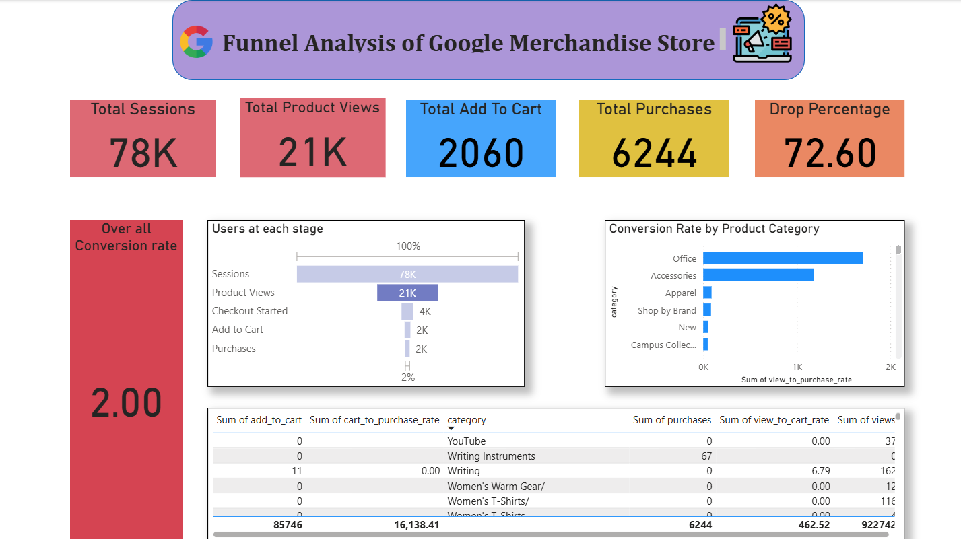
Task: Click the Shop by Brand bar
Action: pos(707,310)
